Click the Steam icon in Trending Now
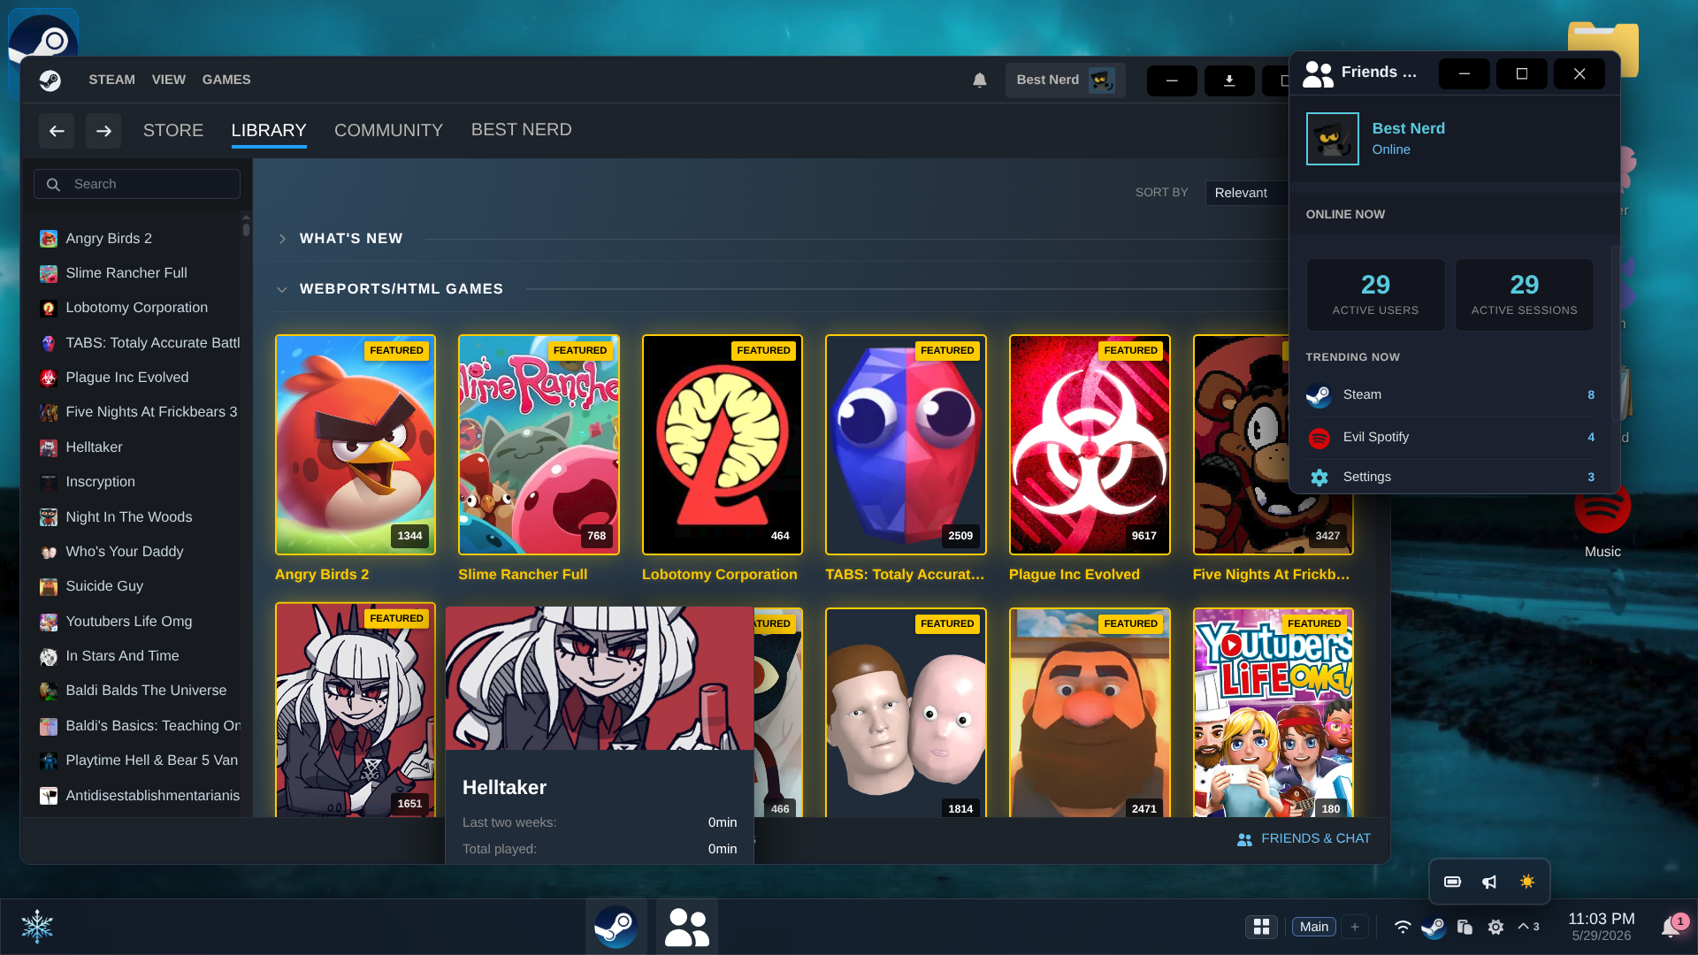Screen dimensions: 1698x955 point(1319,395)
